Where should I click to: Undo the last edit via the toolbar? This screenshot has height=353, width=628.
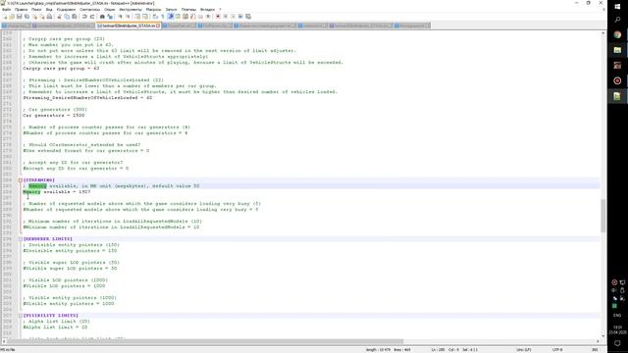tap(84, 17)
